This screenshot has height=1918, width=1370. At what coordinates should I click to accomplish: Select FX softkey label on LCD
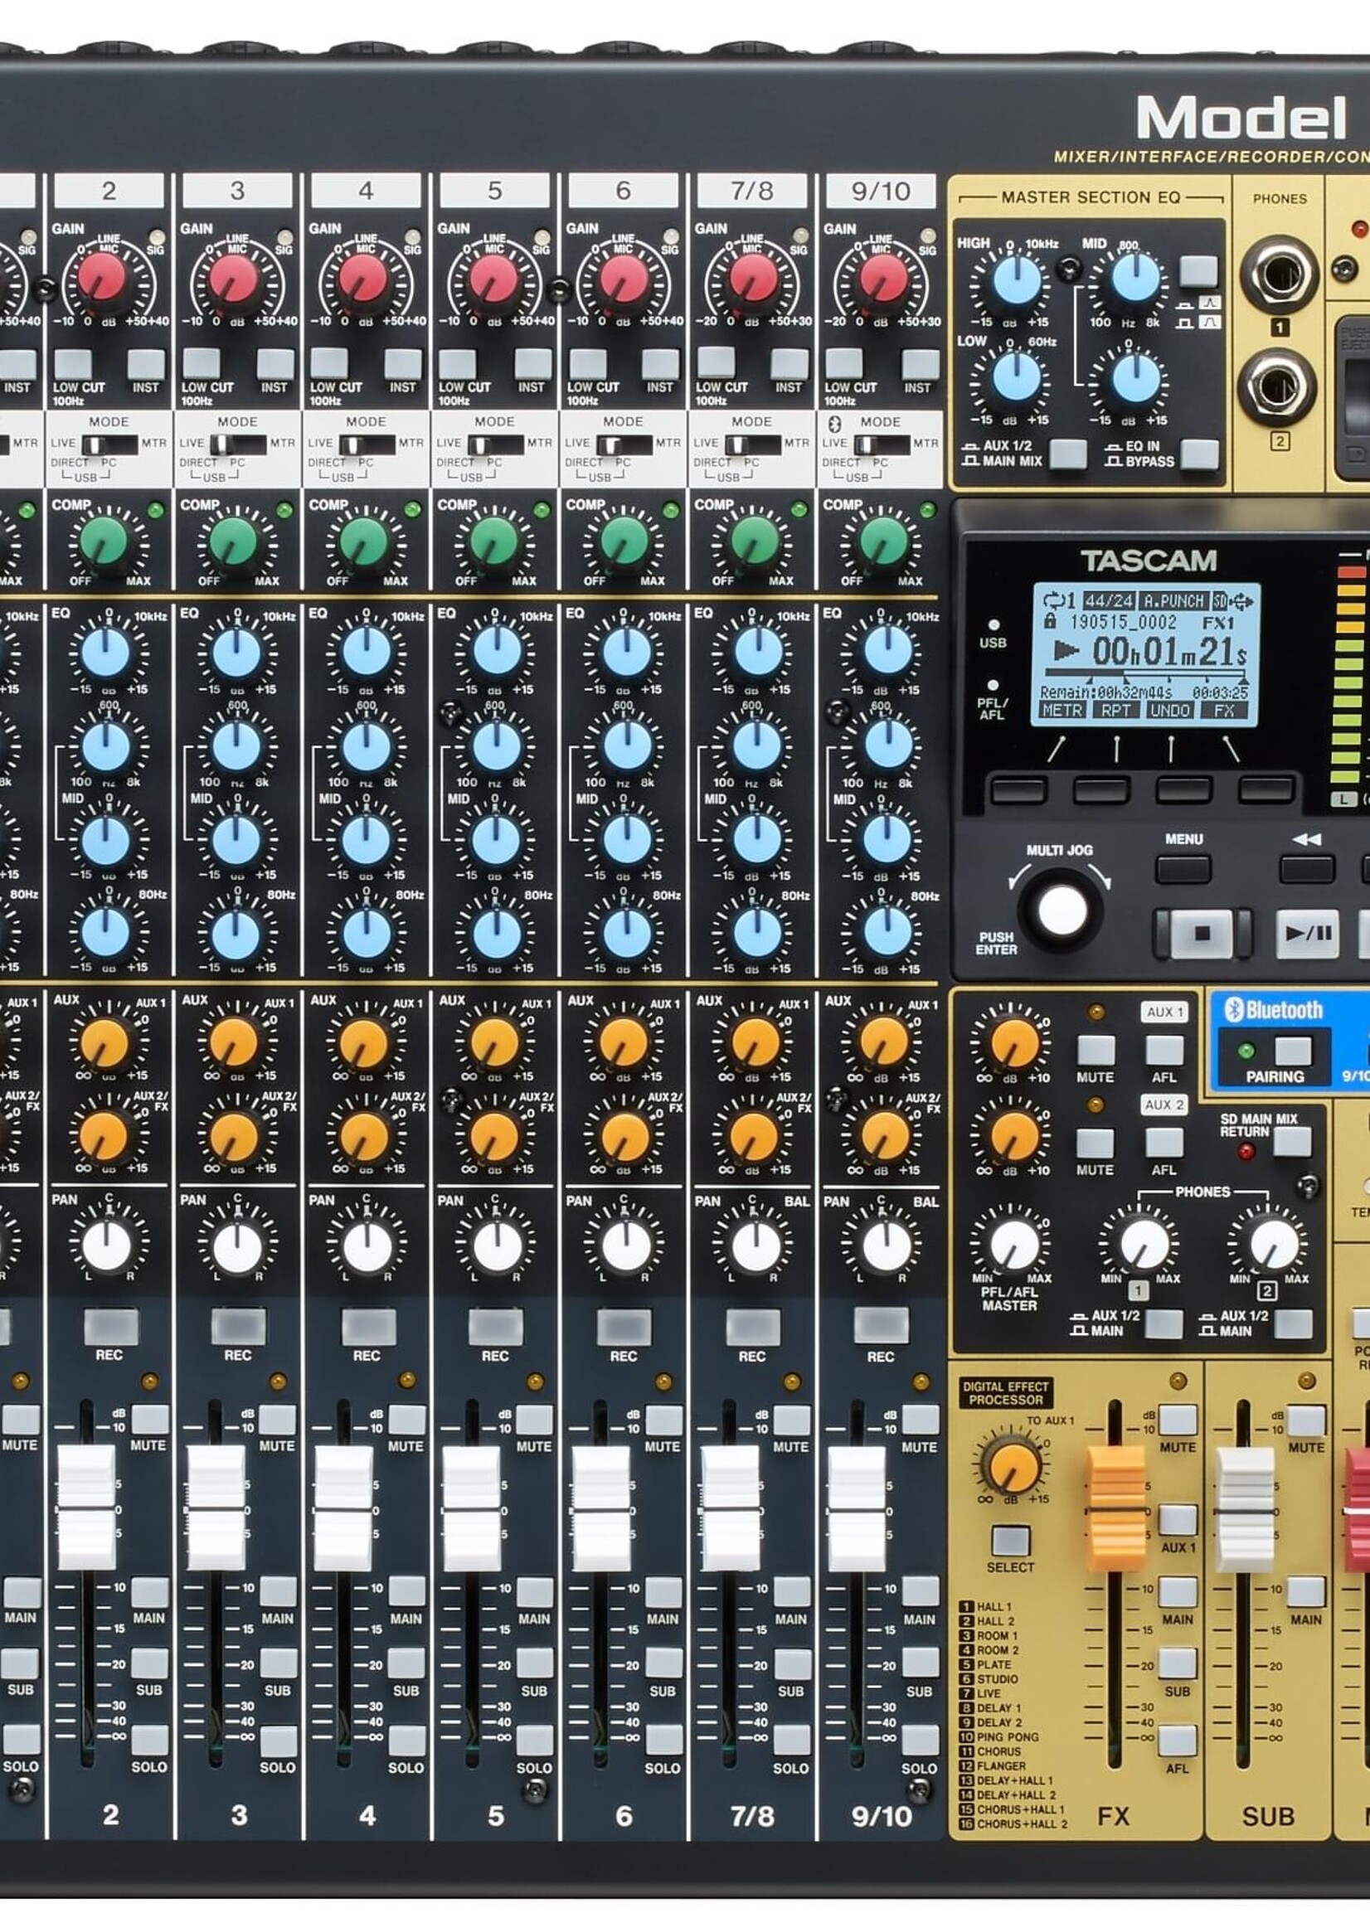pos(1223,710)
